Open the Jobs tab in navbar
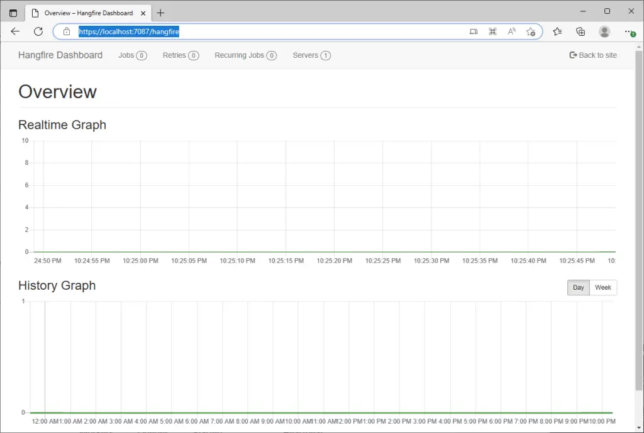Viewport: 644px width, 433px height. (132, 55)
